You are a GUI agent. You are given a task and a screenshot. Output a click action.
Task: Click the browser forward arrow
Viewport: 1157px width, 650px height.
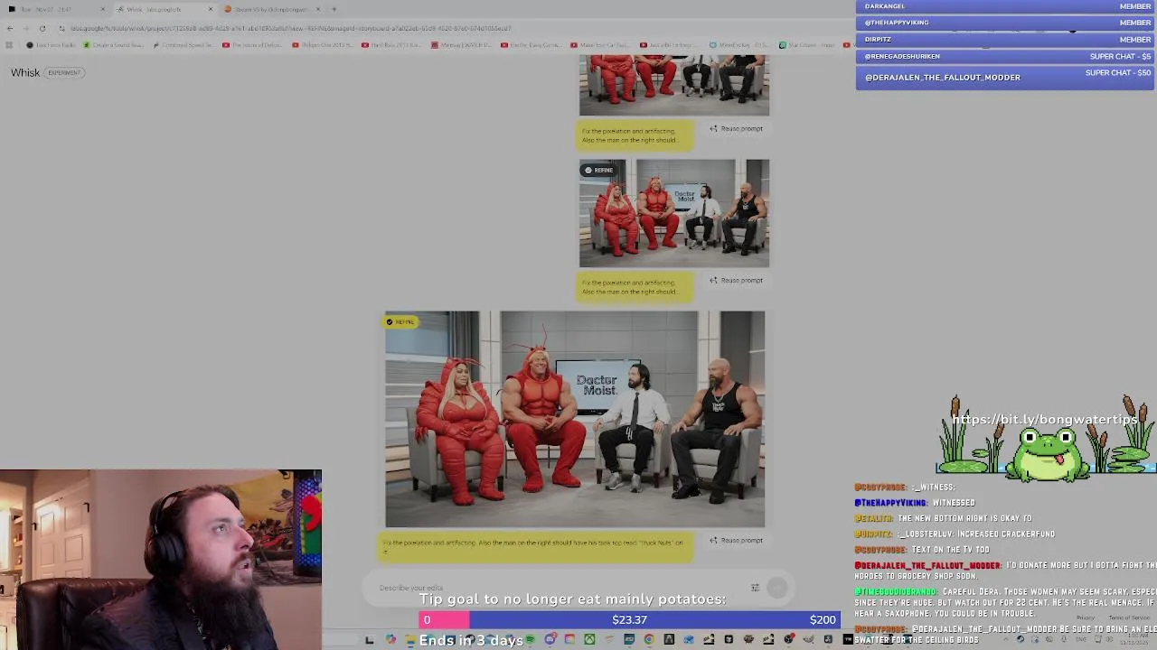[x=25, y=28]
